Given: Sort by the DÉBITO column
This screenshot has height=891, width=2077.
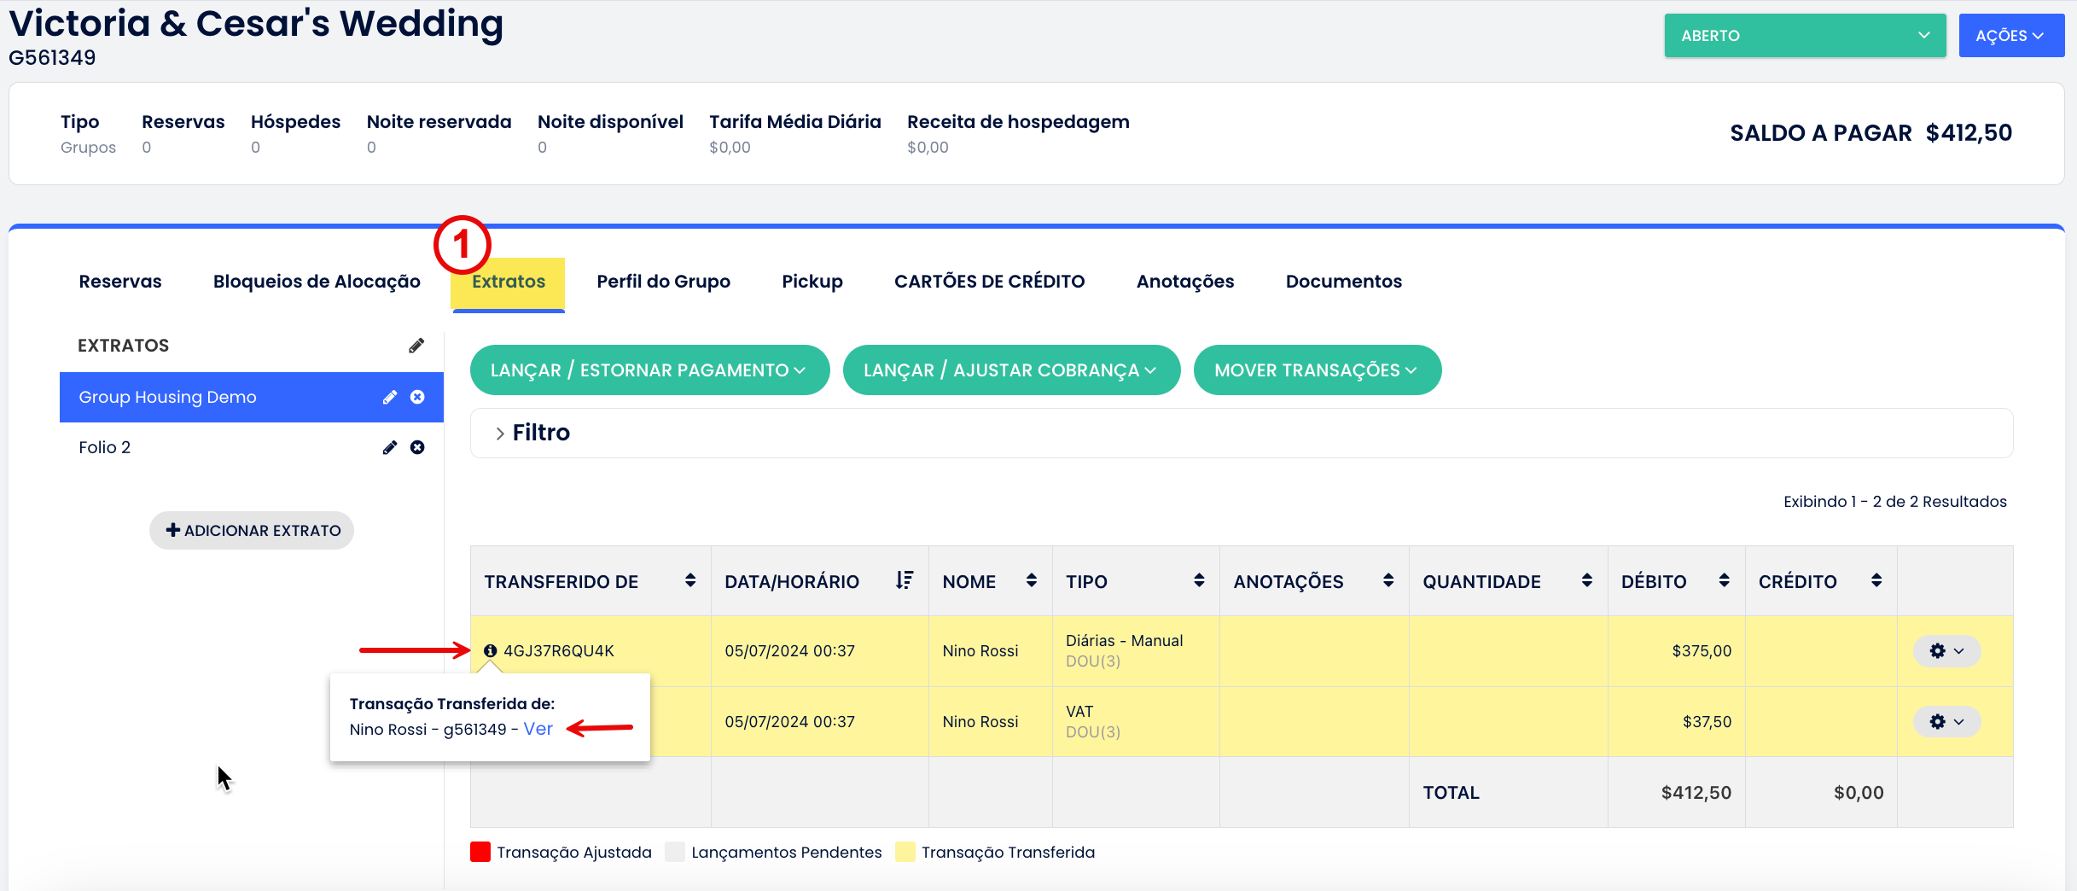Looking at the screenshot, I should pyautogui.click(x=1724, y=581).
